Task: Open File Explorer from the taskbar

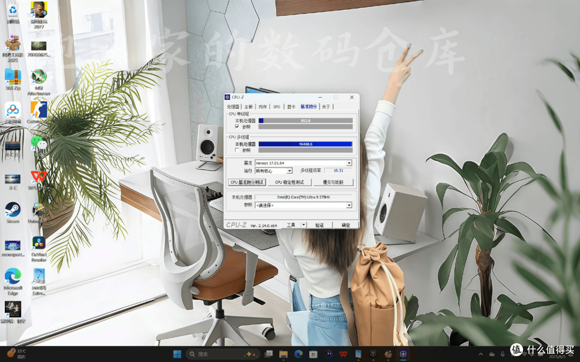Action: 284,354
